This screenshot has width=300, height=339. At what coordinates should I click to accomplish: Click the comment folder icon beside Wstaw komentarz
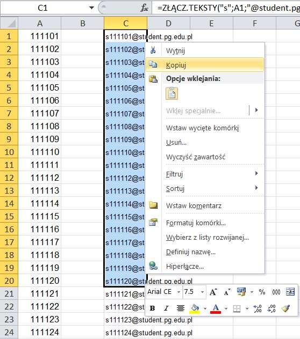click(x=153, y=205)
